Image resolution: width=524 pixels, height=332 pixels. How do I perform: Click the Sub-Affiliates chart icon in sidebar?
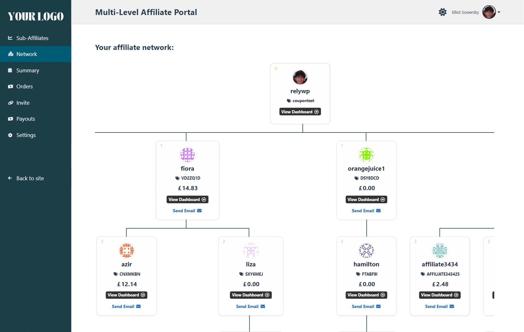point(10,38)
